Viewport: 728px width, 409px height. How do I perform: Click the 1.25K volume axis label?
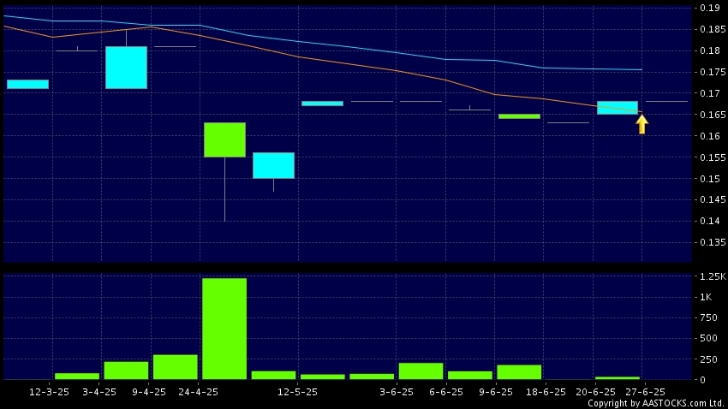(x=713, y=276)
